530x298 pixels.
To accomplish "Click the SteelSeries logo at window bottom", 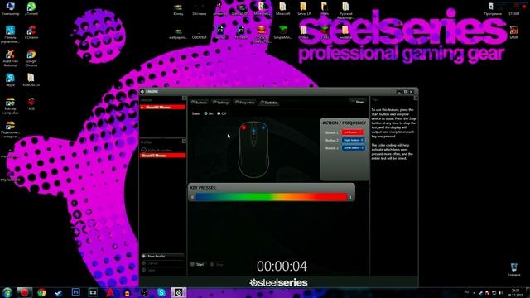I will (278, 282).
